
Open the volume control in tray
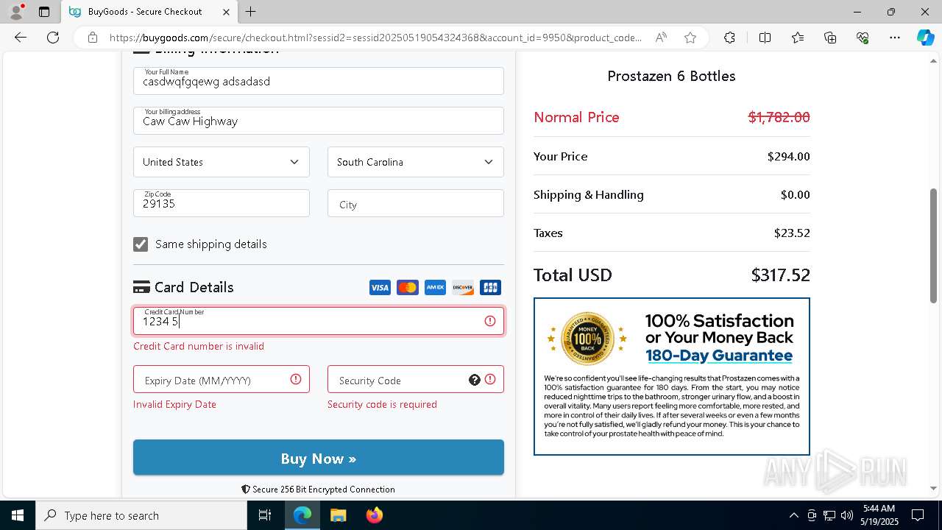pyautogui.click(x=847, y=515)
